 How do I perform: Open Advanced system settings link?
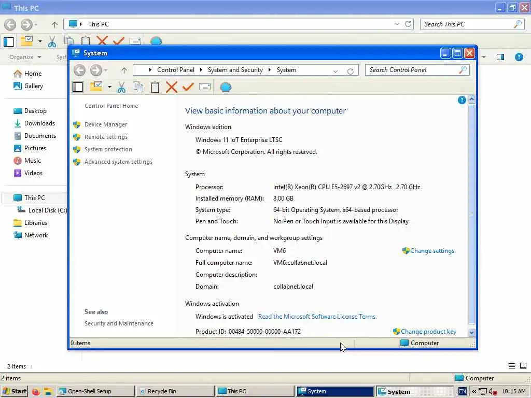(x=118, y=162)
